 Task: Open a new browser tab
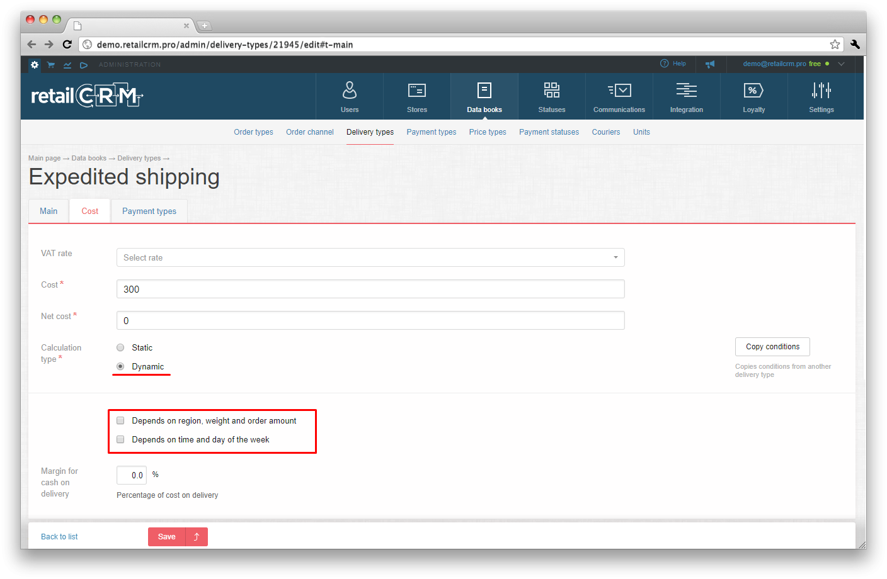(204, 26)
